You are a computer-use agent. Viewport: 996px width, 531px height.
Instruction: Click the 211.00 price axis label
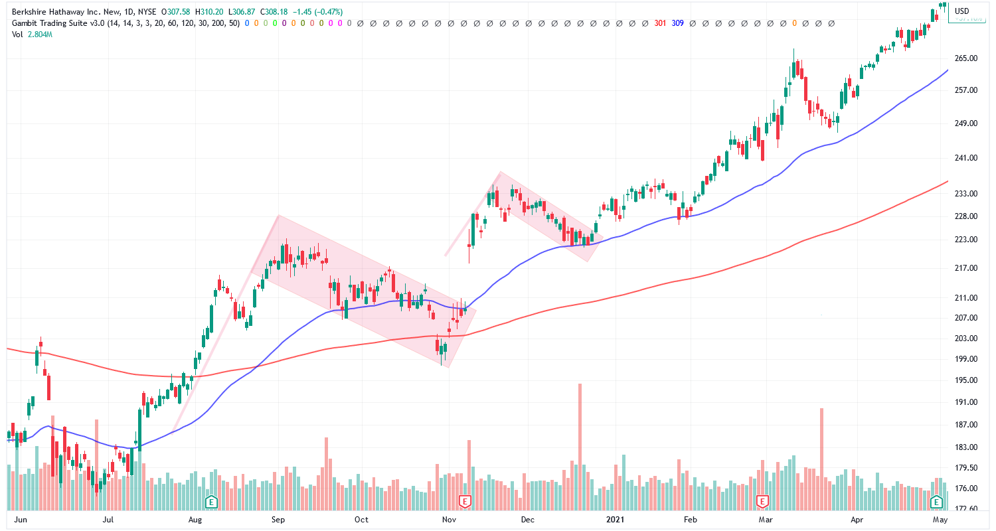[x=965, y=298]
